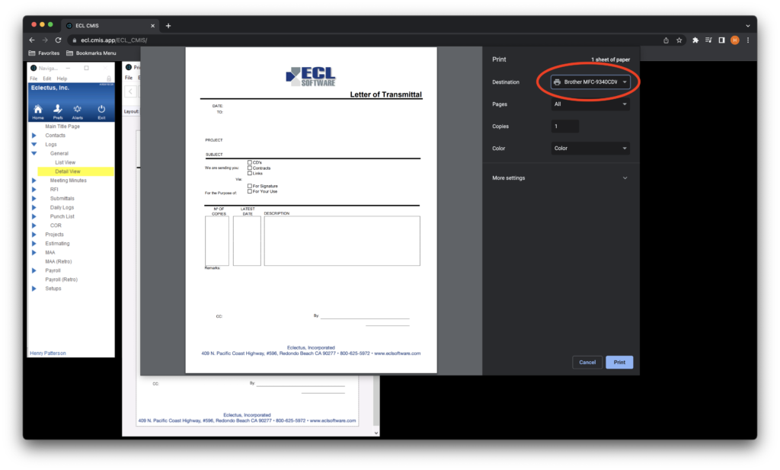Expand the Punch List arrow
The width and height of the screenshot is (780, 470).
point(34,216)
